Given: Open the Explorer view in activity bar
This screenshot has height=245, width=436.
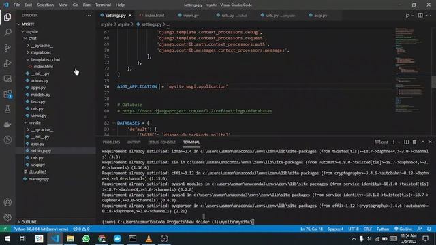Looking at the screenshot, I should (7, 17).
